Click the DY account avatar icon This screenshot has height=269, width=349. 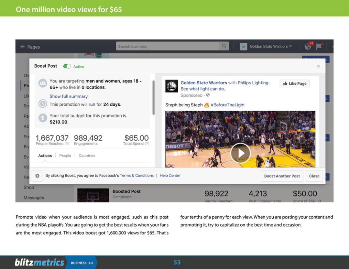[x=243, y=47]
